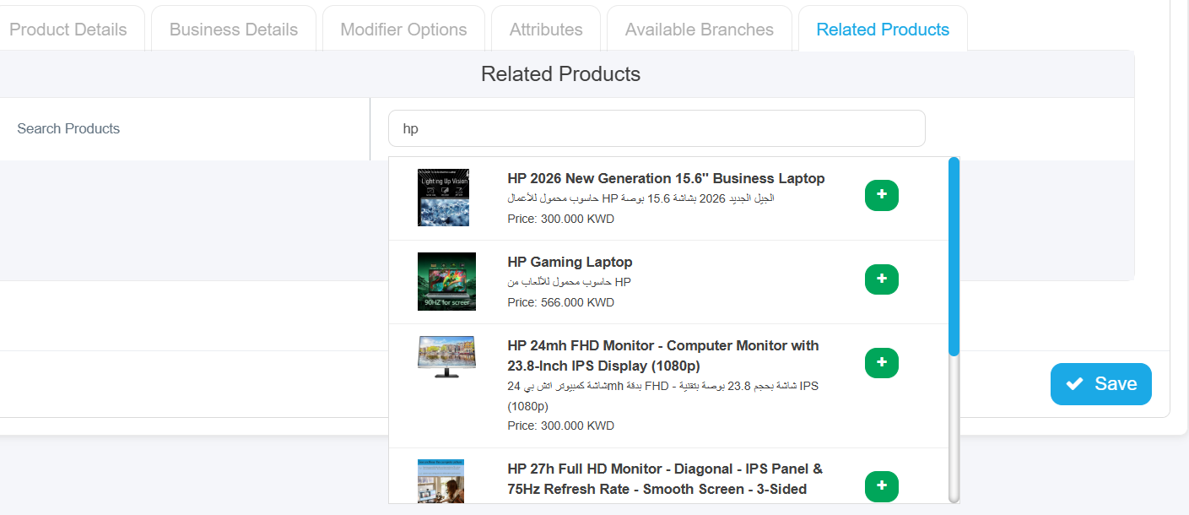
Task: Click the Search Products label
Action: (68, 128)
